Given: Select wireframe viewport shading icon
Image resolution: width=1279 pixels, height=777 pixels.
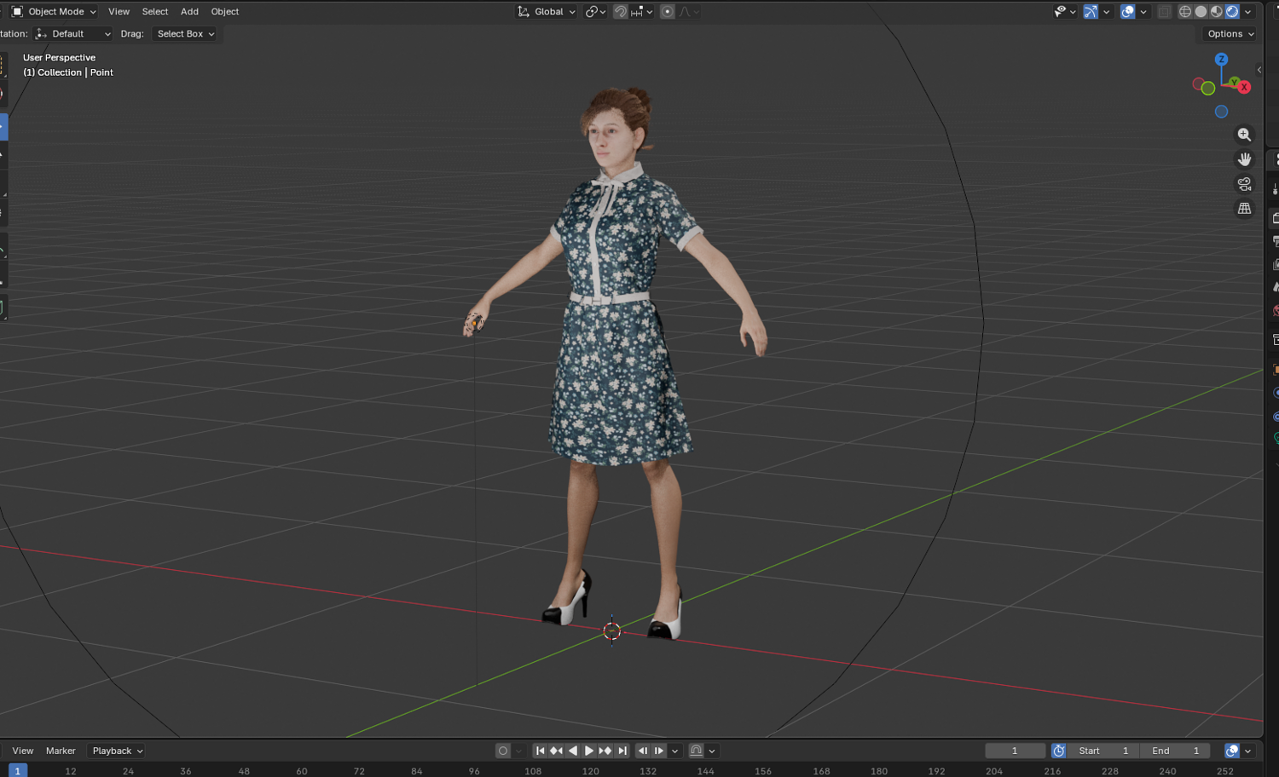Looking at the screenshot, I should [x=1185, y=12].
